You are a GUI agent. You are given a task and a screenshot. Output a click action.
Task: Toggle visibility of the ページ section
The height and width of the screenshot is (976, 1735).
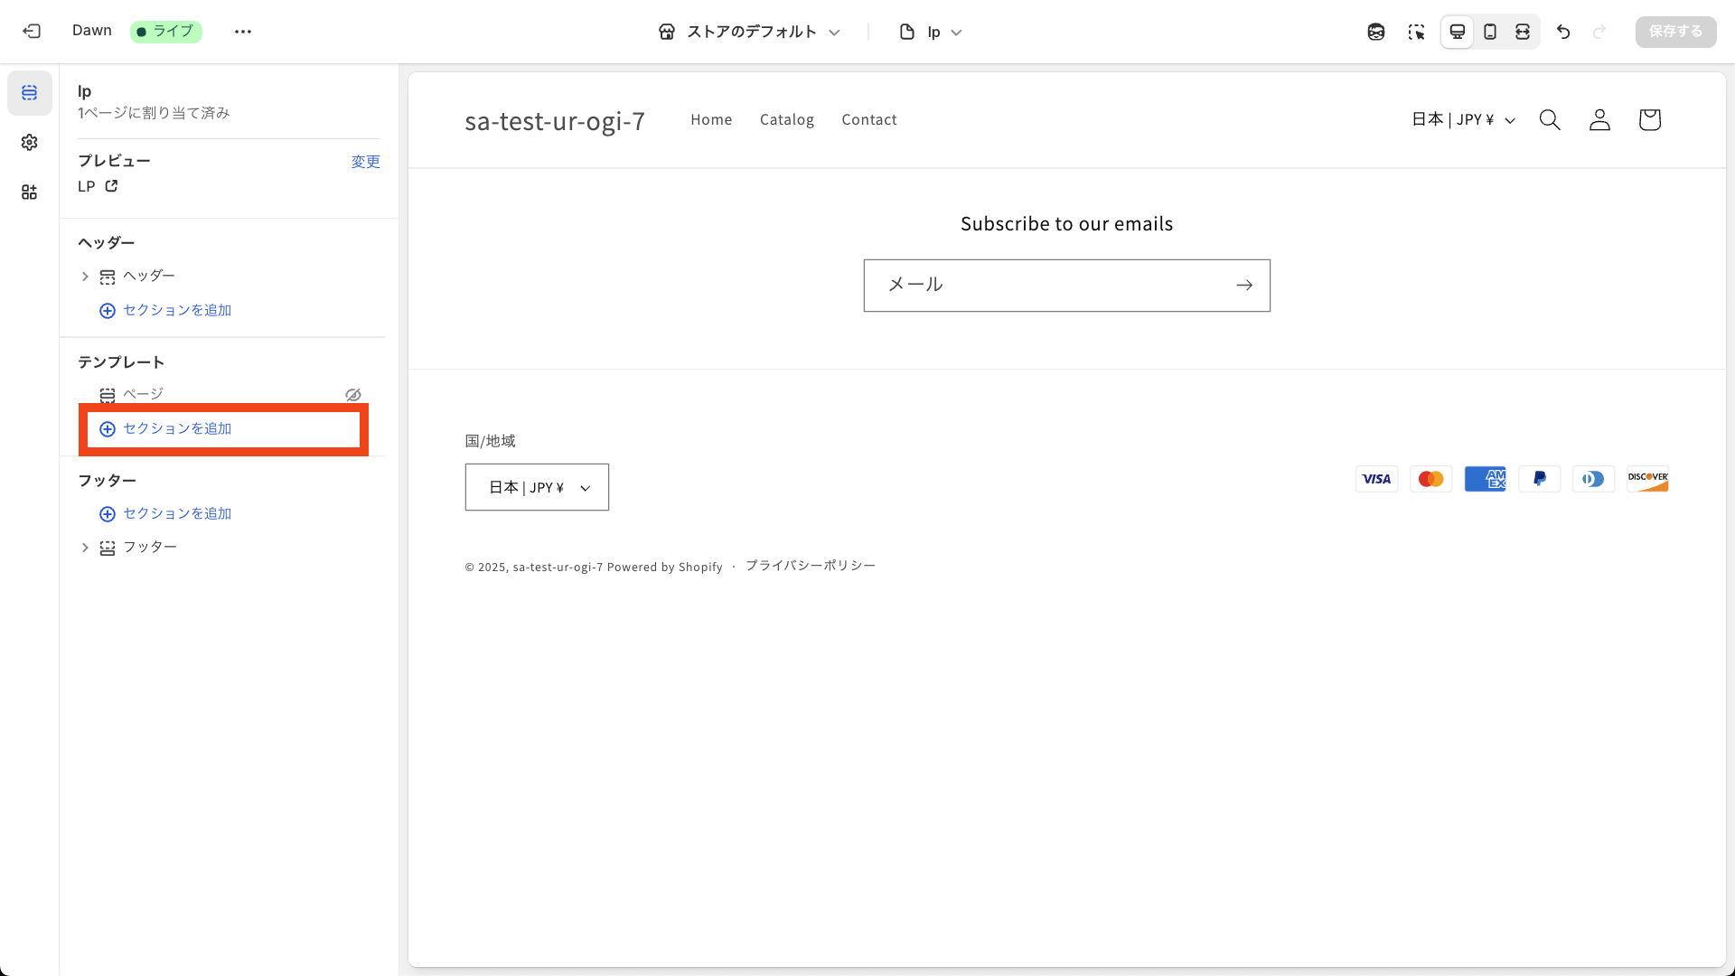tap(352, 395)
